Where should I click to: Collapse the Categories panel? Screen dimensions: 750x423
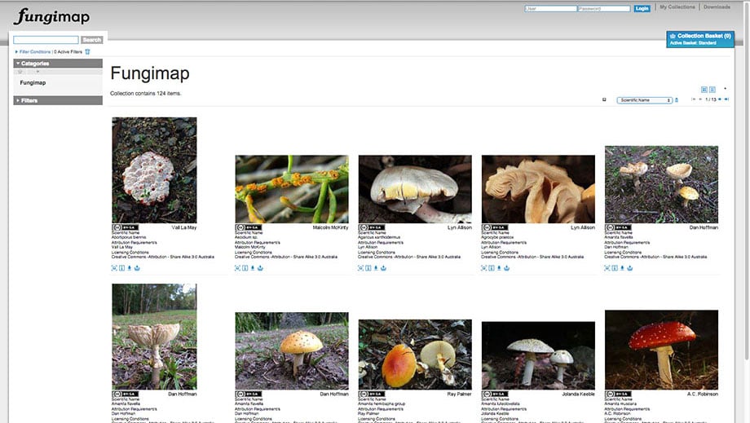click(x=17, y=64)
